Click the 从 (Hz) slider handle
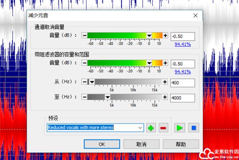Viewport: 239px width, 160px height. coord(92,82)
